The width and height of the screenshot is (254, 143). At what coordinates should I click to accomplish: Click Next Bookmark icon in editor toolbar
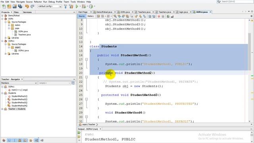[x=140, y=16]
